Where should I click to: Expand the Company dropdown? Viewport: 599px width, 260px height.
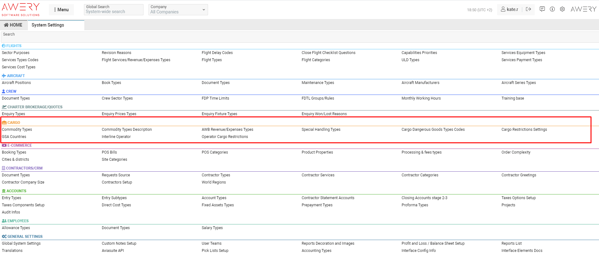[178, 10]
